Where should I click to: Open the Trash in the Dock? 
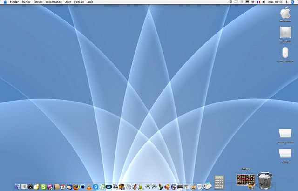coord(265,181)
